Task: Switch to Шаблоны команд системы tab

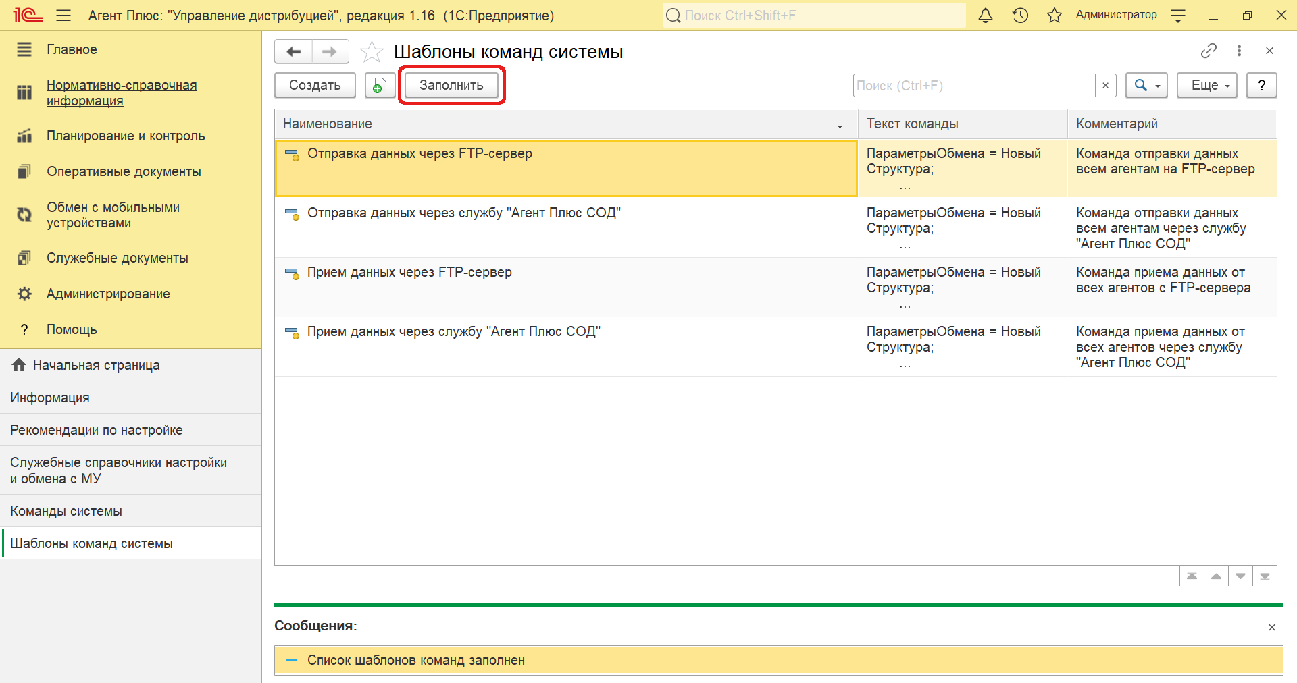Action: coord(130,543)
